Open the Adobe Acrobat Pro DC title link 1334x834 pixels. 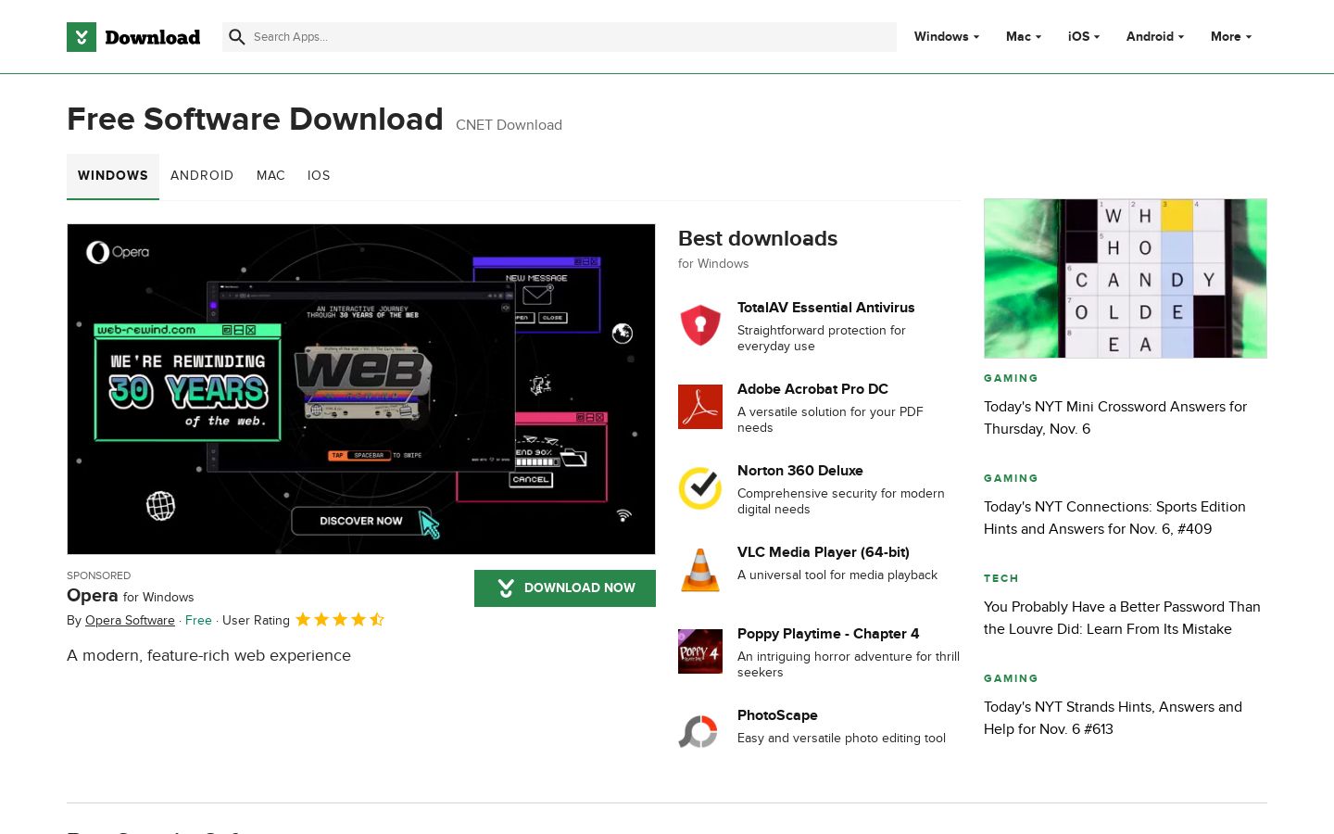812,389
